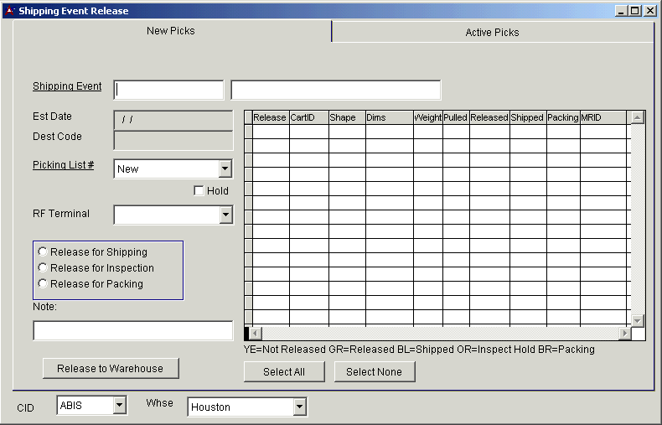
Task: Select Release for Shipping option
Action: (43, 252)
